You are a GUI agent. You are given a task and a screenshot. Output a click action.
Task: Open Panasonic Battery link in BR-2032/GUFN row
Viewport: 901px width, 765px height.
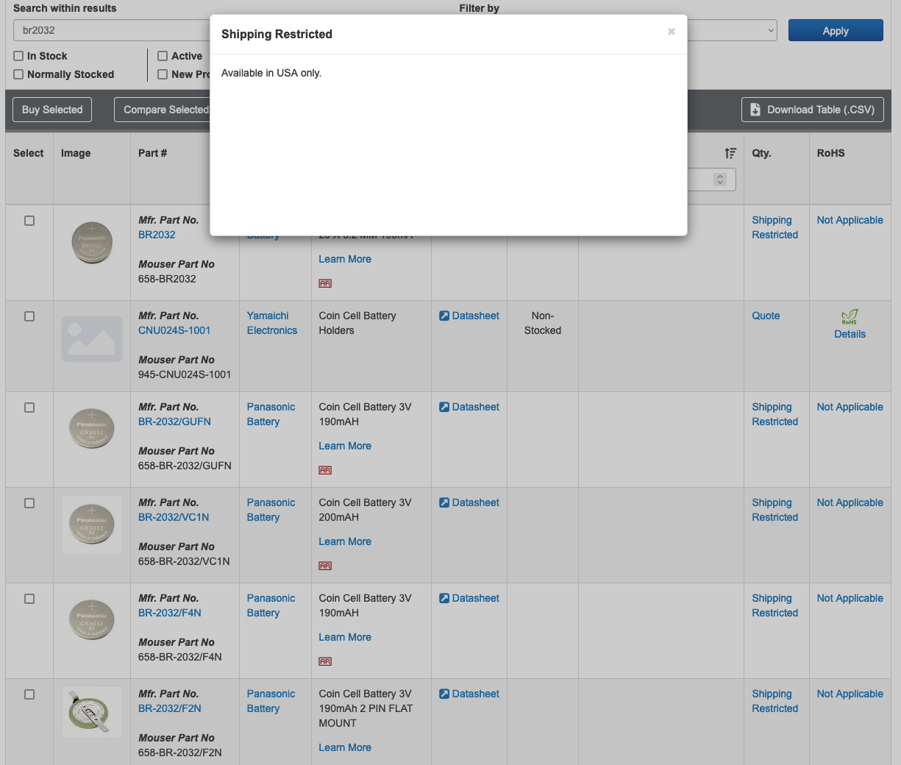tap(271, 414)
